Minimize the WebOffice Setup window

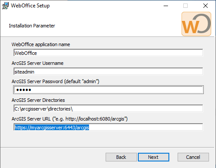tap(166, 6)
